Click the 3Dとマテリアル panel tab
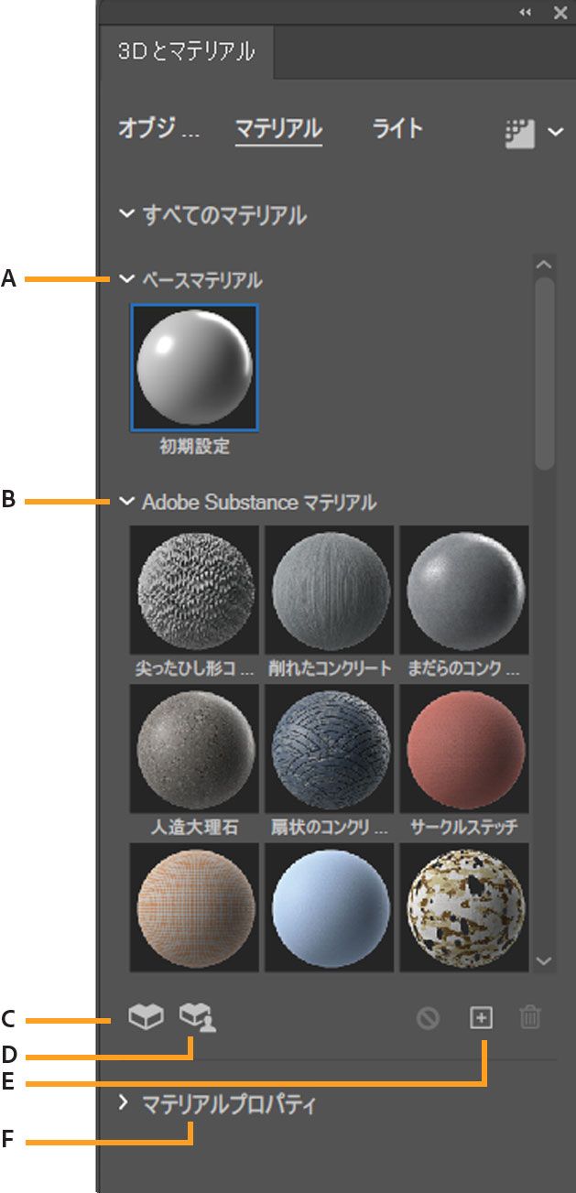576x1193 pixels. pyautogui.click(x=186, y=52)
